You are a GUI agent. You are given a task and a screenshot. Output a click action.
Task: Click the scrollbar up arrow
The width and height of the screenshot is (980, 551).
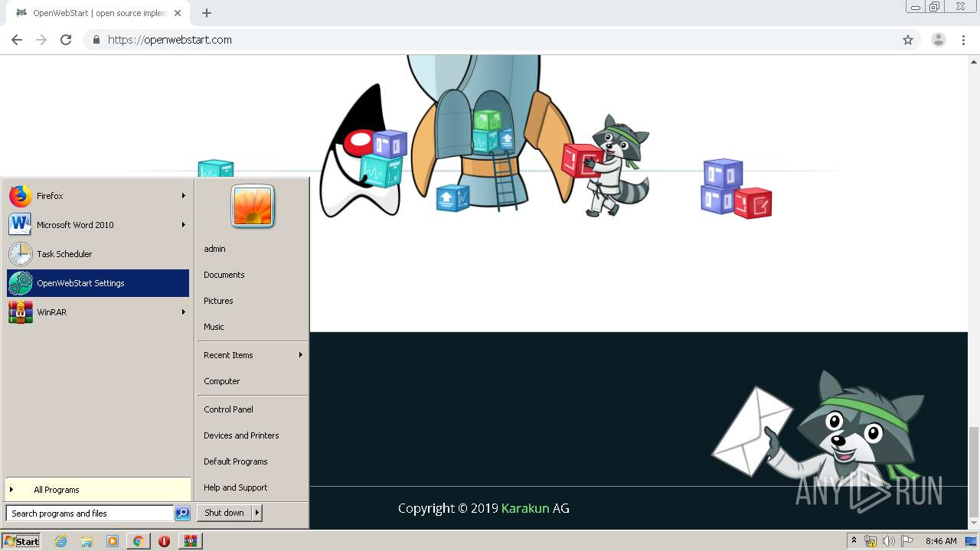click(x=974, y=60)
